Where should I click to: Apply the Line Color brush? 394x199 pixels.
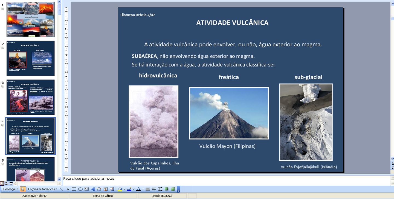pos(129,189)
